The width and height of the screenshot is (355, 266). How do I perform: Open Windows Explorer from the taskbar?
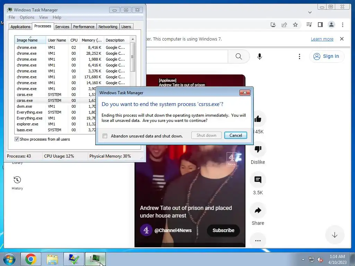(52, 259)
